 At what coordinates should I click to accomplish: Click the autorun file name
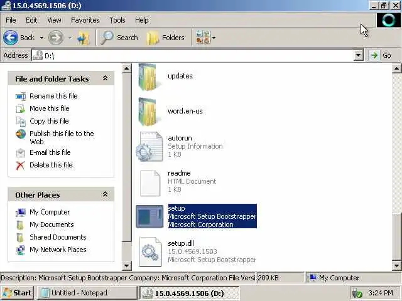(180, 138)
